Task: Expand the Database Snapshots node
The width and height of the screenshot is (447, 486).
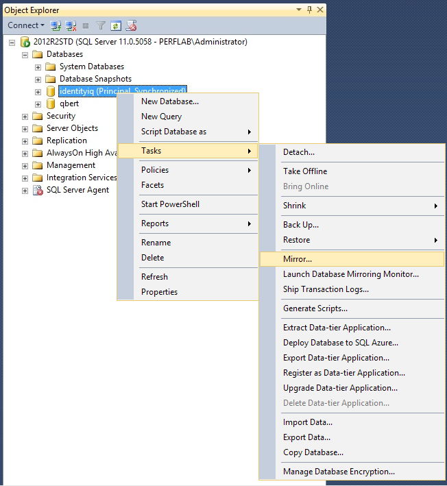Action: pos(38,80)
